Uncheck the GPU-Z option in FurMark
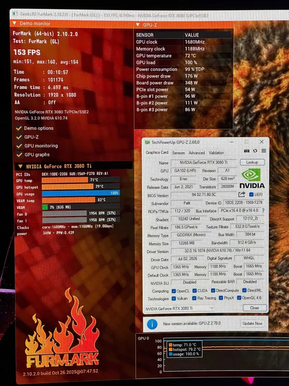Screen dimensions: 289x386 point(19,137)
